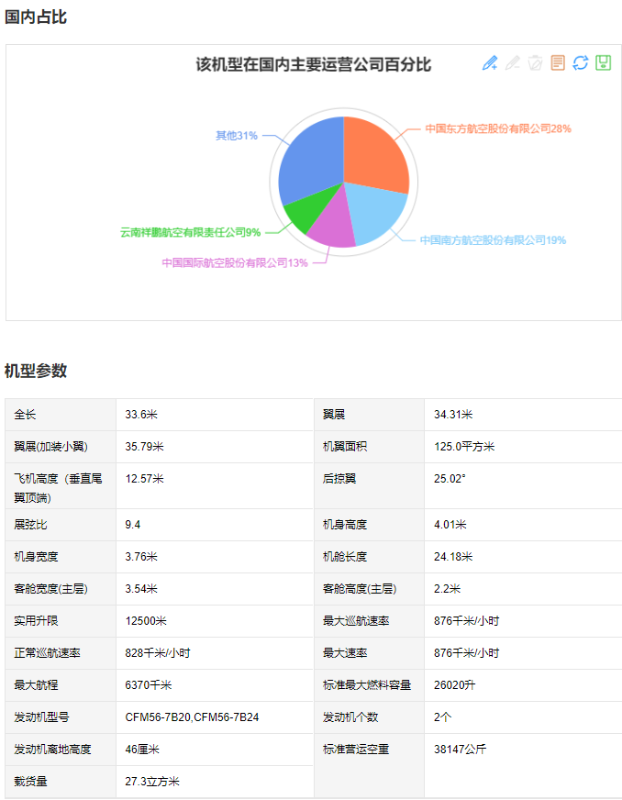
Task: Click the grey pencil undo-mark icon
Action: tap(512, 62)
